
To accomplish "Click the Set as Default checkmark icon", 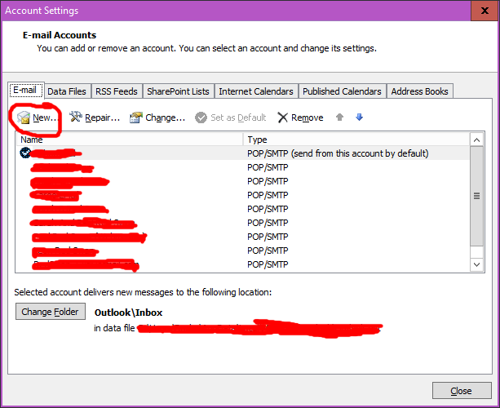I will tap(201, 118).
